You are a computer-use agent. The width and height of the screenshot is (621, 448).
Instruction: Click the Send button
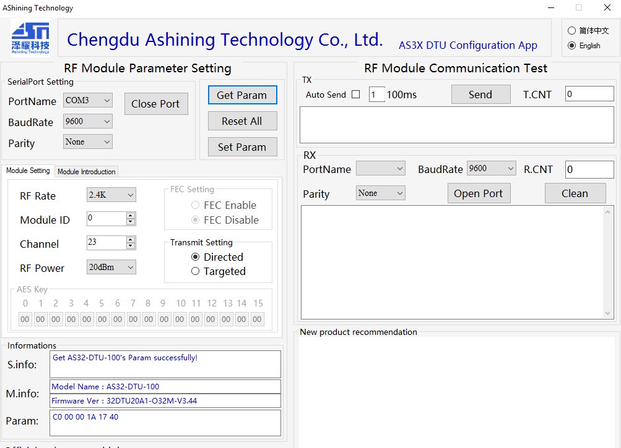[x=481, y=94]
